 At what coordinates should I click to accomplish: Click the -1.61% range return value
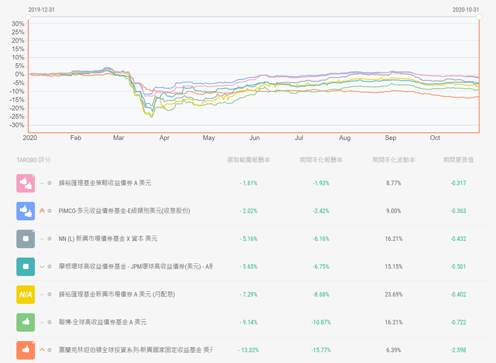click(249, 183)
